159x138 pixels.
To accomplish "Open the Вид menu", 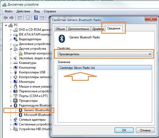I will (37, 11).
